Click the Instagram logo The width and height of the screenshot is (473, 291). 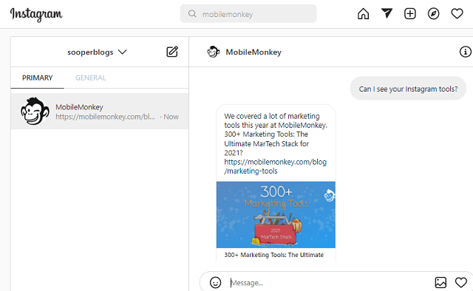click(36, 14)
